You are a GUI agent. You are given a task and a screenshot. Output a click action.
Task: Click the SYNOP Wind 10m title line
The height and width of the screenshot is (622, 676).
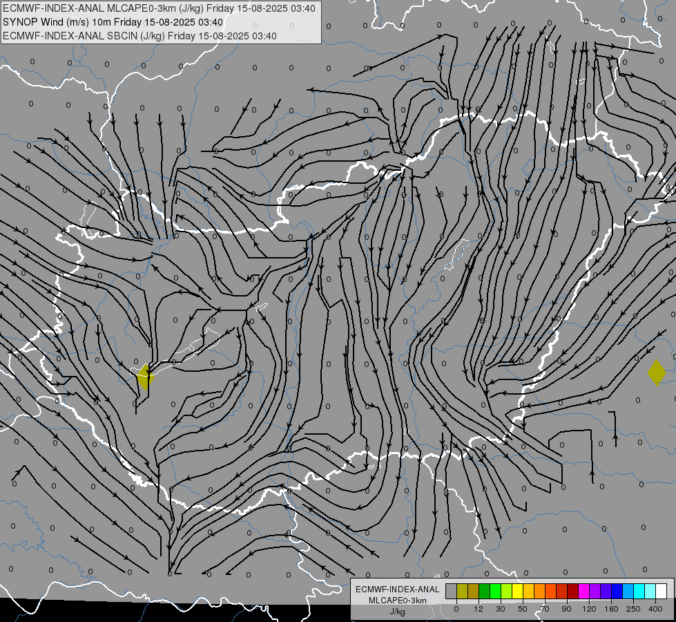113,22
